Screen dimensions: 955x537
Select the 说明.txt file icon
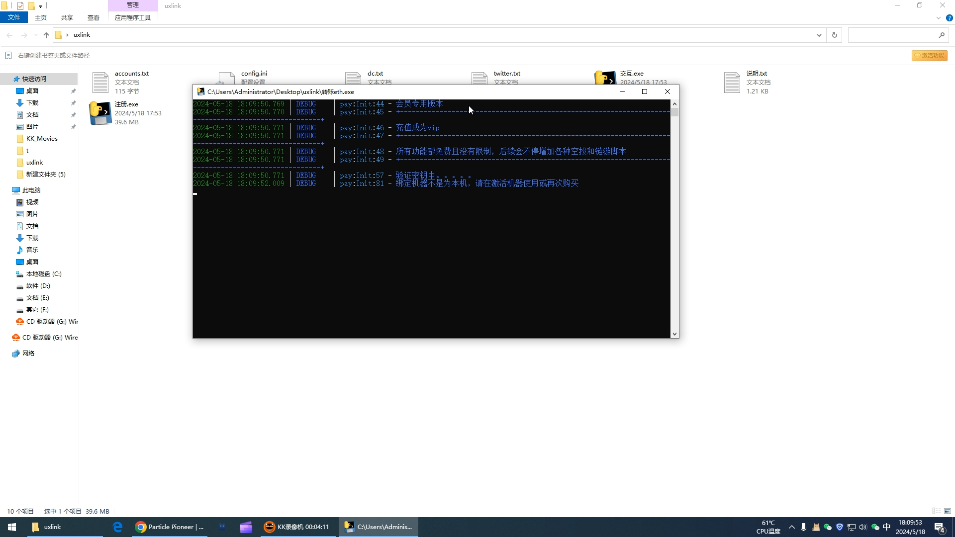coord(732,83)
